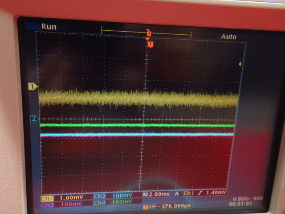
Task: Click the Auto trigger mode label
Action: pos(228,37)
